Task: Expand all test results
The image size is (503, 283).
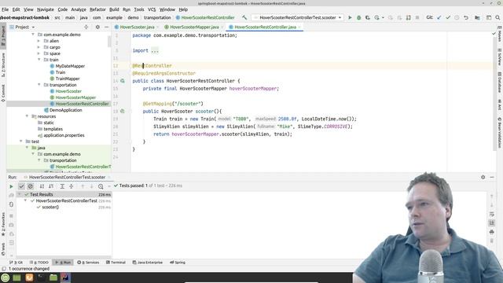Action: click(62, 186)
